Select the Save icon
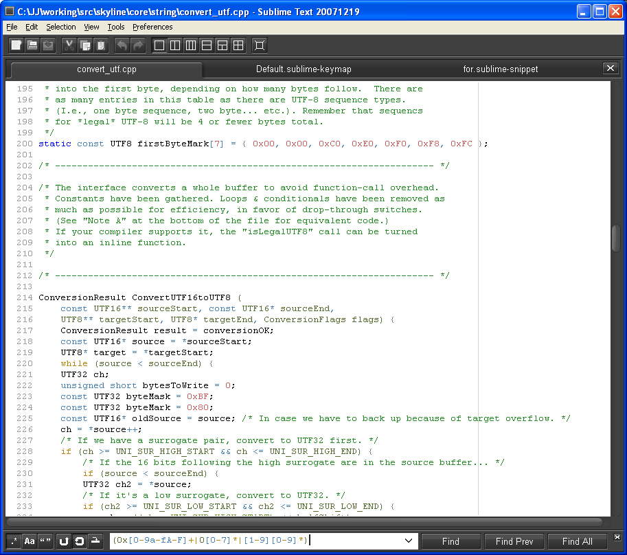This screenshot has width=627, height=555. click(x=49, y=45)
